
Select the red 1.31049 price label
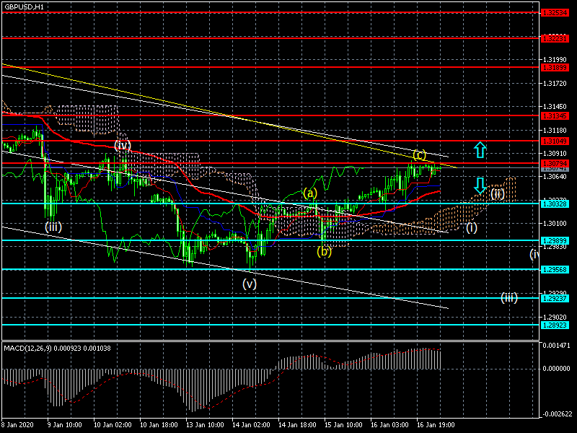pyautogui.click(x=555, y=141)
